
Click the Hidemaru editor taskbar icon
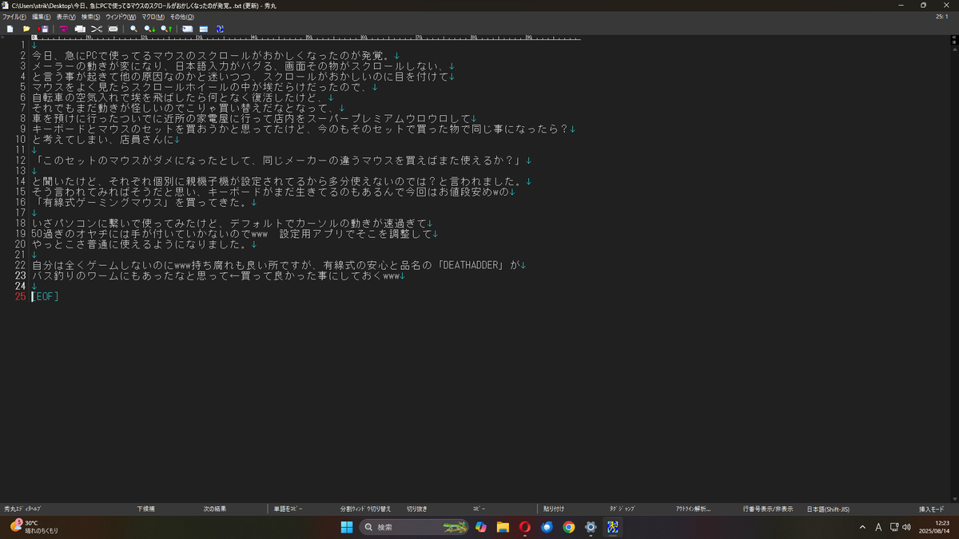click(612, 527)
